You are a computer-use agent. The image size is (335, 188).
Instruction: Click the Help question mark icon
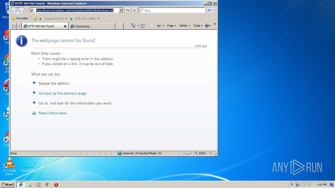pos(207,26)
